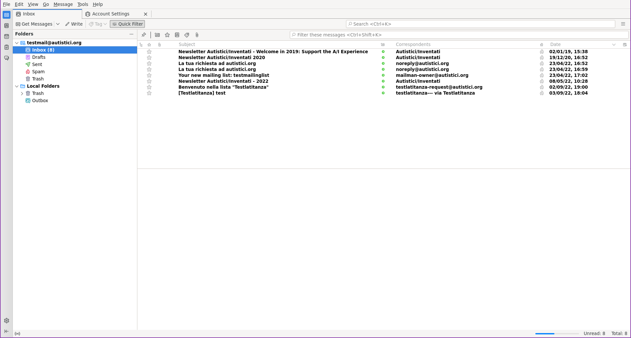
Task: Open the Calendar in the left sidebar
Action: [7, 36]
